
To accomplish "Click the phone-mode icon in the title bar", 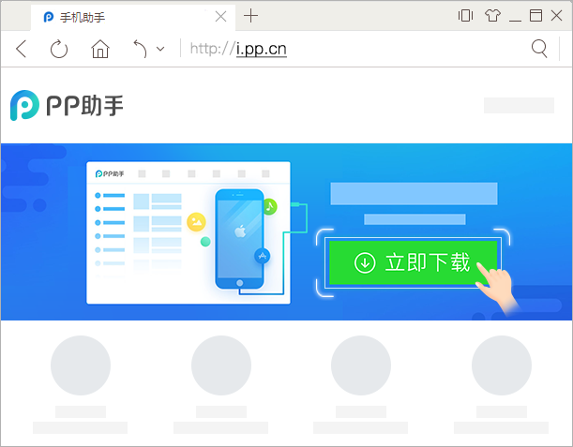I will (465, 16).
